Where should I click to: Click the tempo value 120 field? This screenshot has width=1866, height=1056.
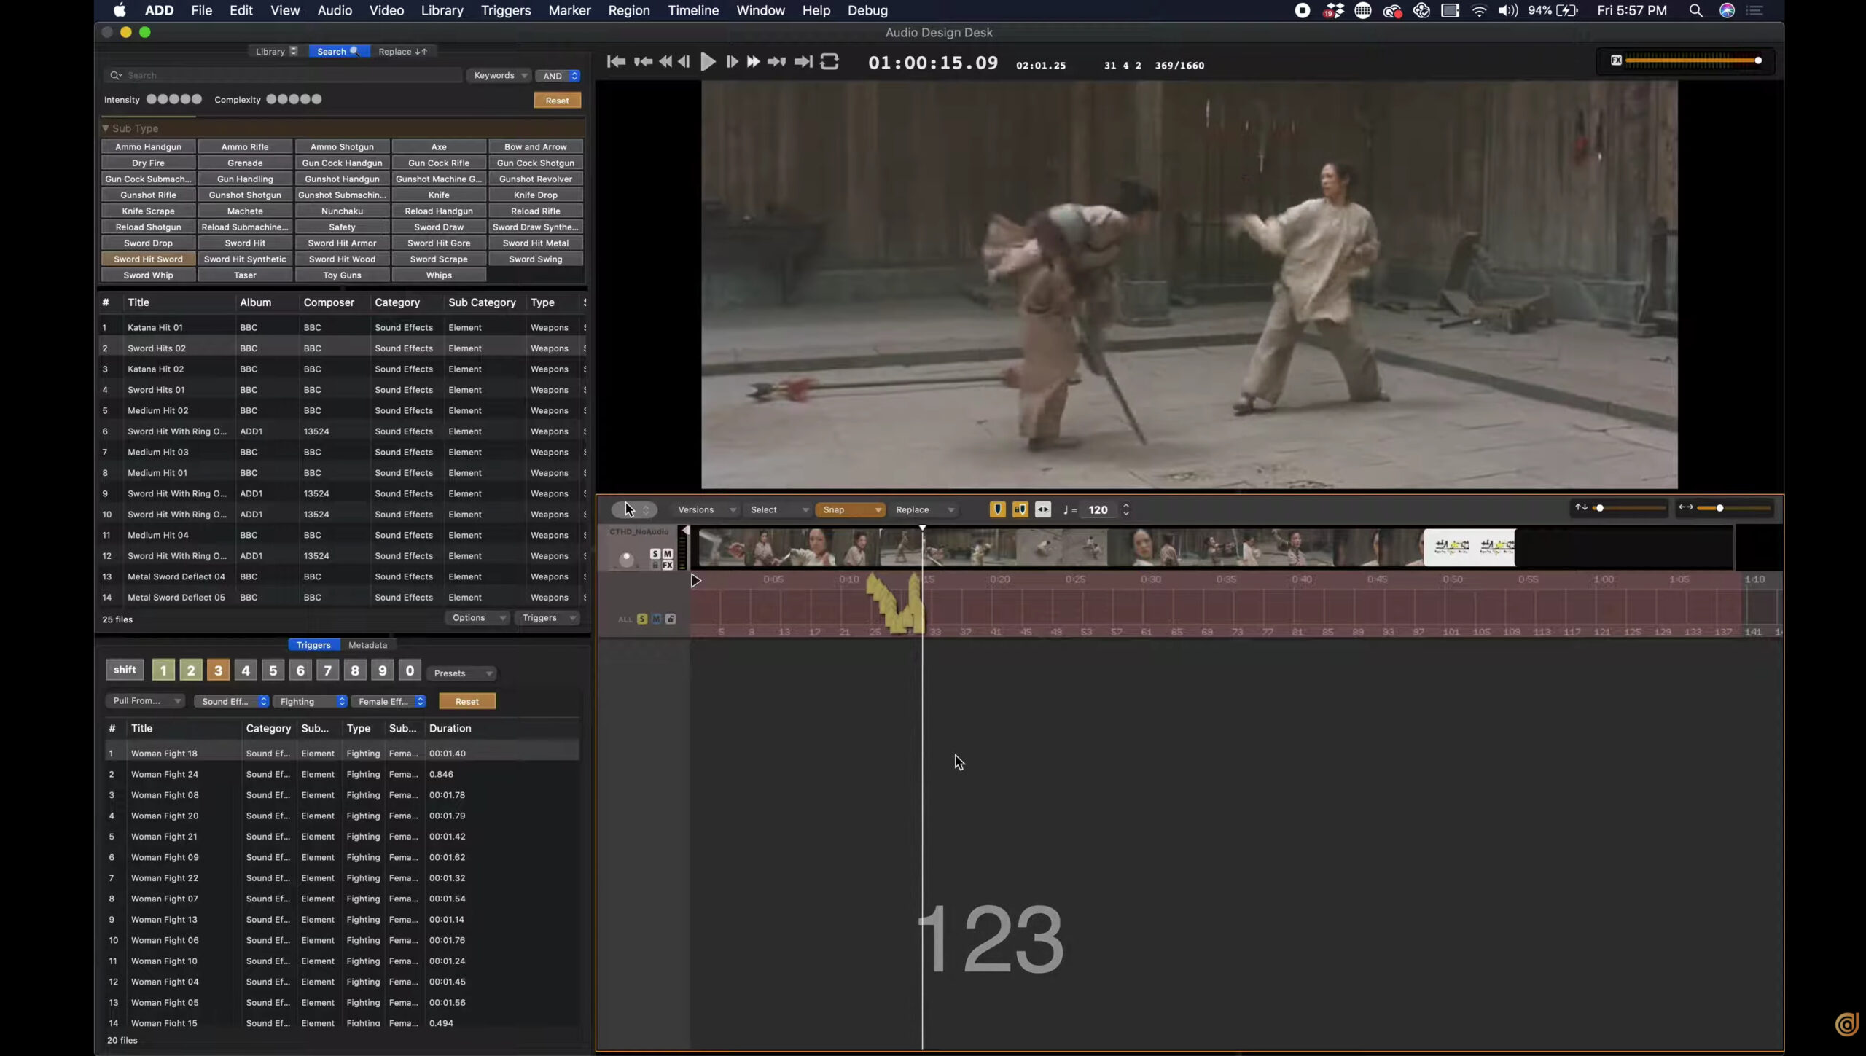(1098, 509)
